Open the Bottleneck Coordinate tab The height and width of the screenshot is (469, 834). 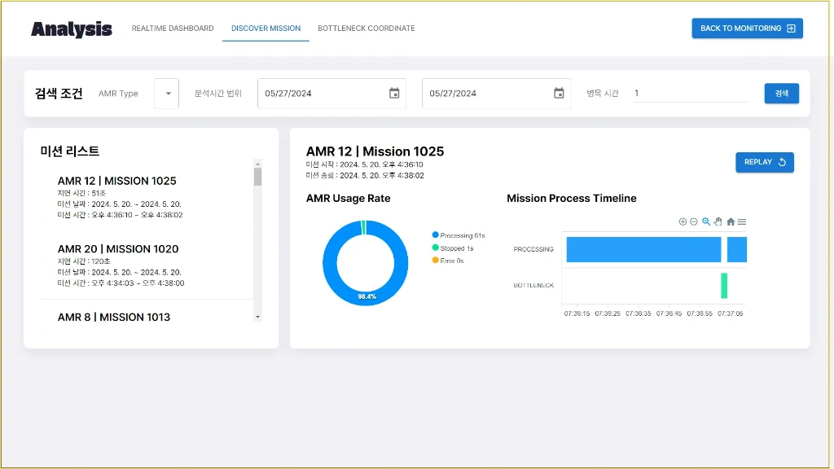click(366, 28)
